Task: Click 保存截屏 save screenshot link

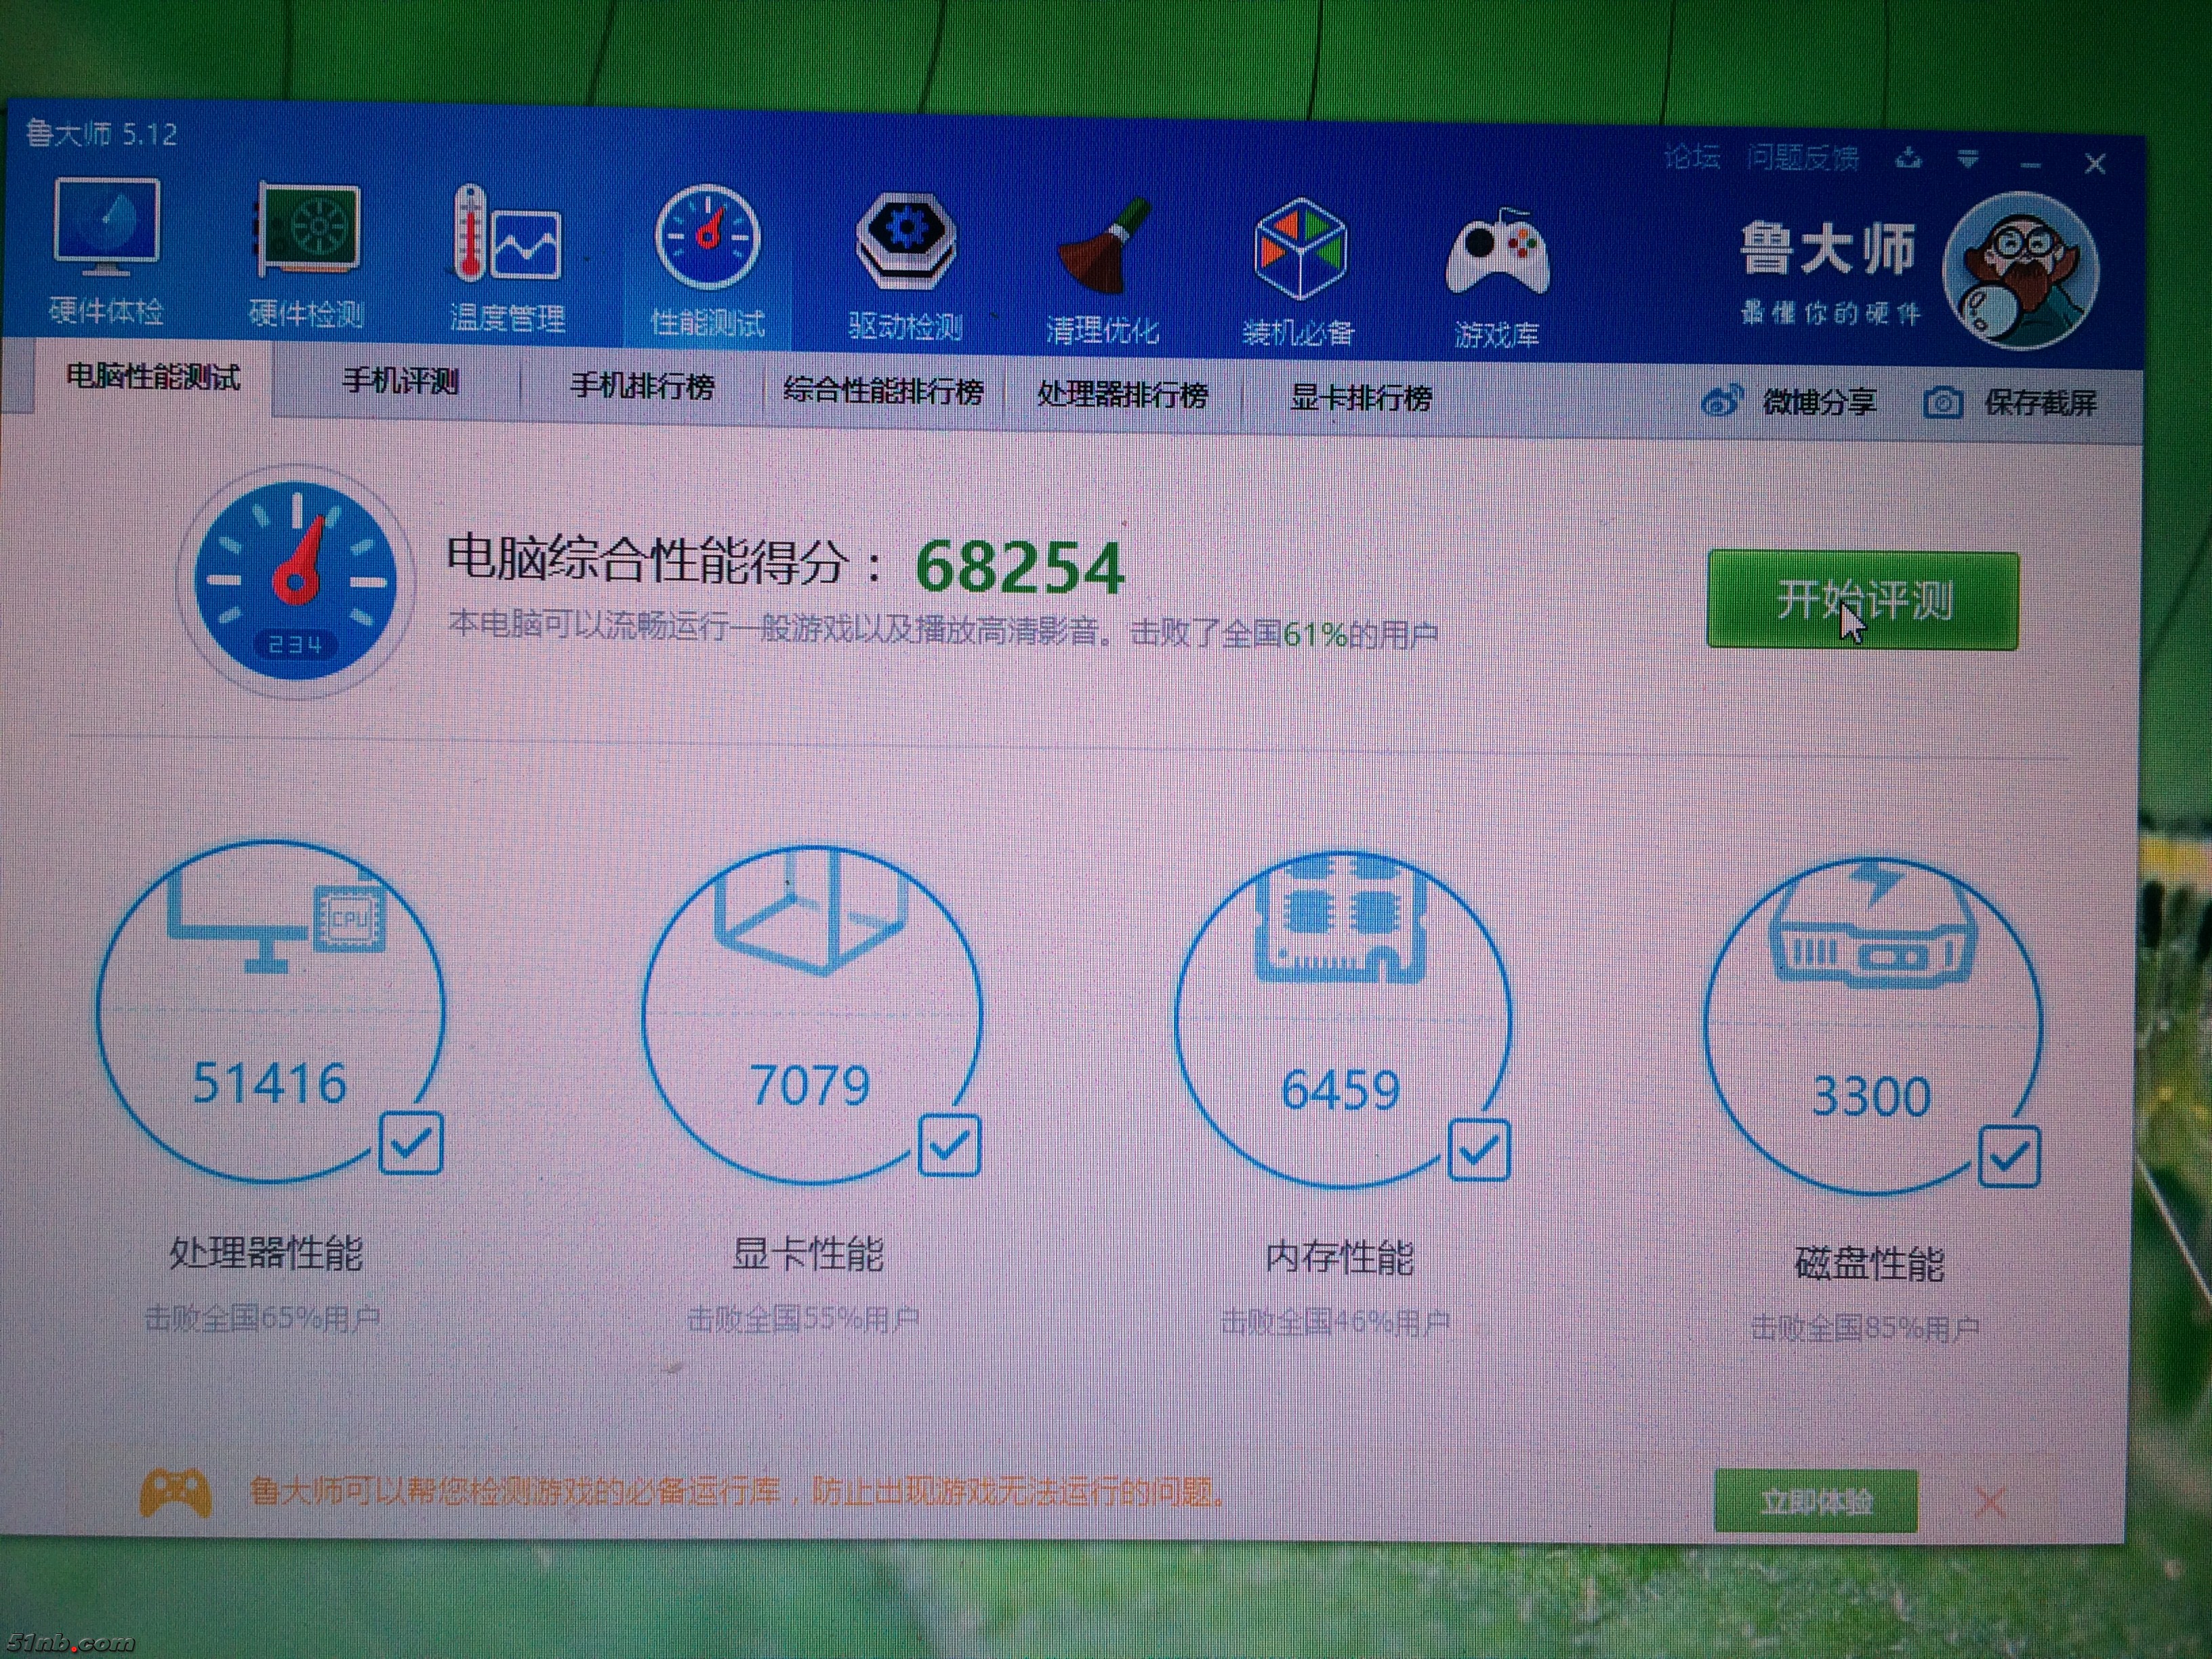Action: (2040, 403)
